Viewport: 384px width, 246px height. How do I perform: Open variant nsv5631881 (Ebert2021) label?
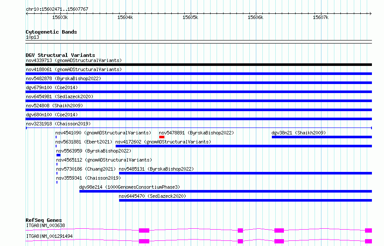(84, 142)
